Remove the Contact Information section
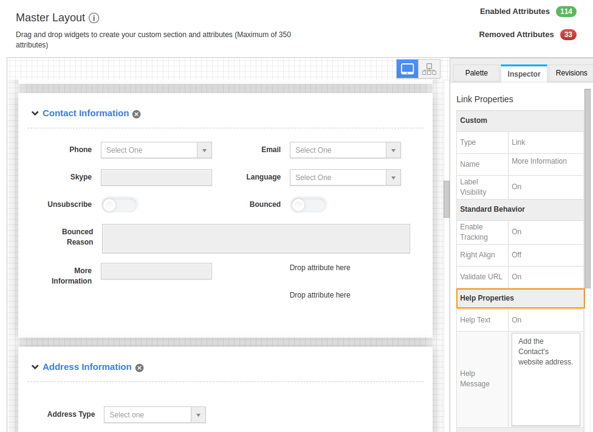The image size is (593, 432). (x=137, y=114)
